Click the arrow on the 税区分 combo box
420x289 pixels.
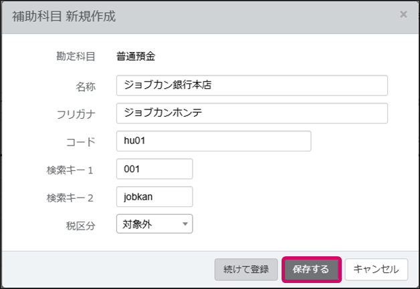pyautogui.click(x=184, y=224)
